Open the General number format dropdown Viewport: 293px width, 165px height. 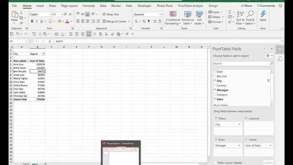click(160, 14)
